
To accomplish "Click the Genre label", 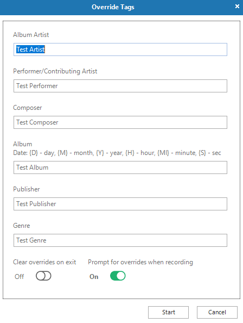I will [22, 226].
